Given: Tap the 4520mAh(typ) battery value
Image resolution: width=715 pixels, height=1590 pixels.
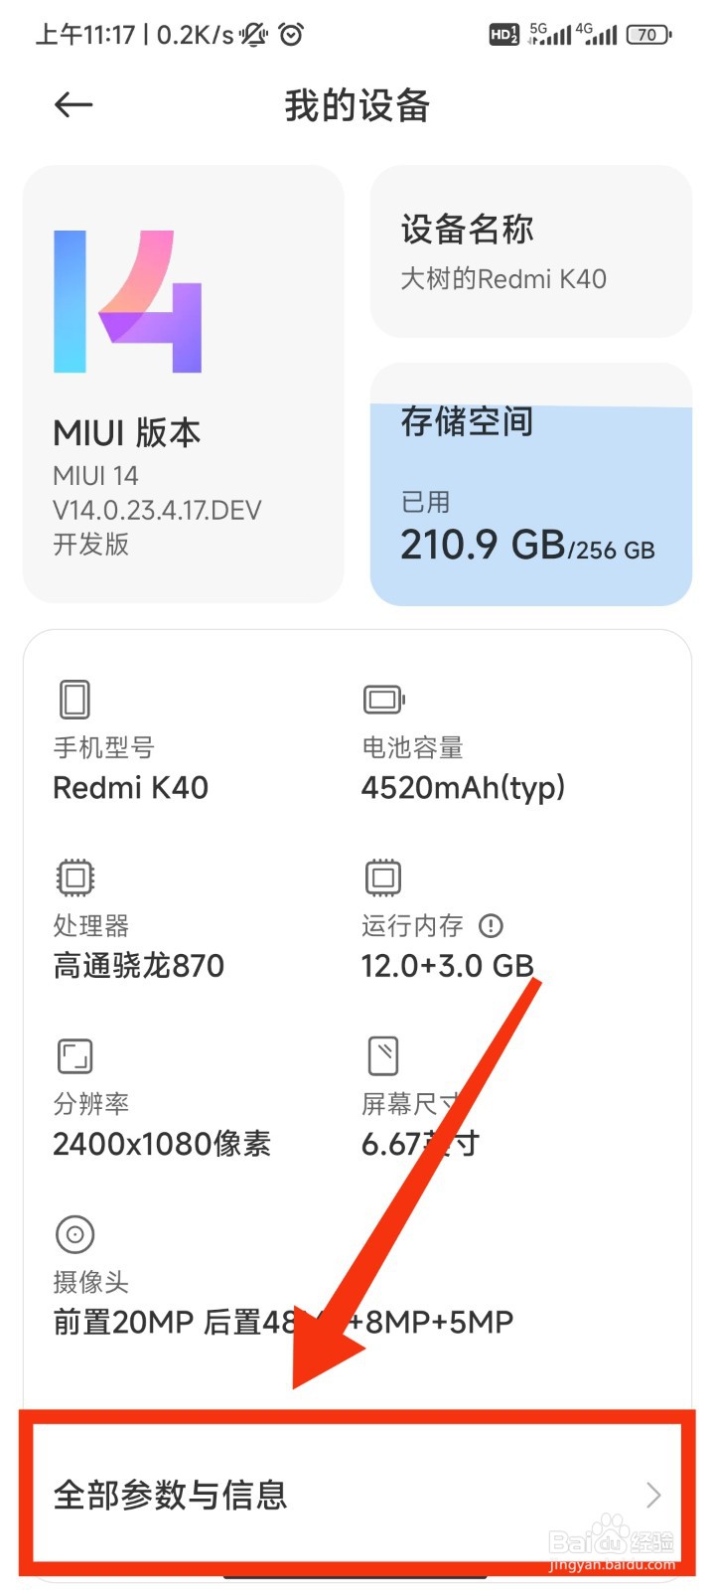Looking at the screenshot, I should pos(463,788).
